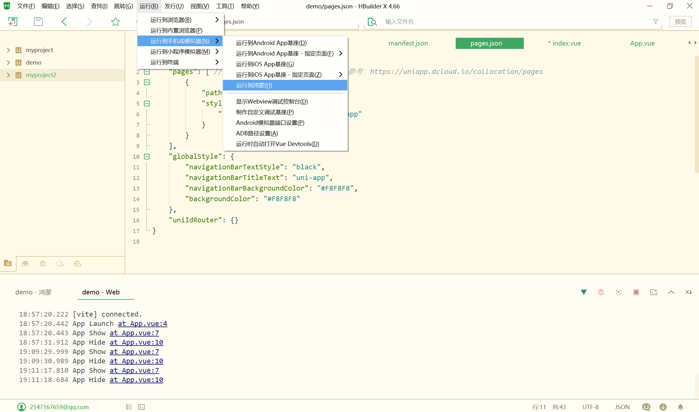Select 显示Webview调试控制台(D)
Image resolution: width=699 pixels, height=412 pixels.
click(285, 102)
